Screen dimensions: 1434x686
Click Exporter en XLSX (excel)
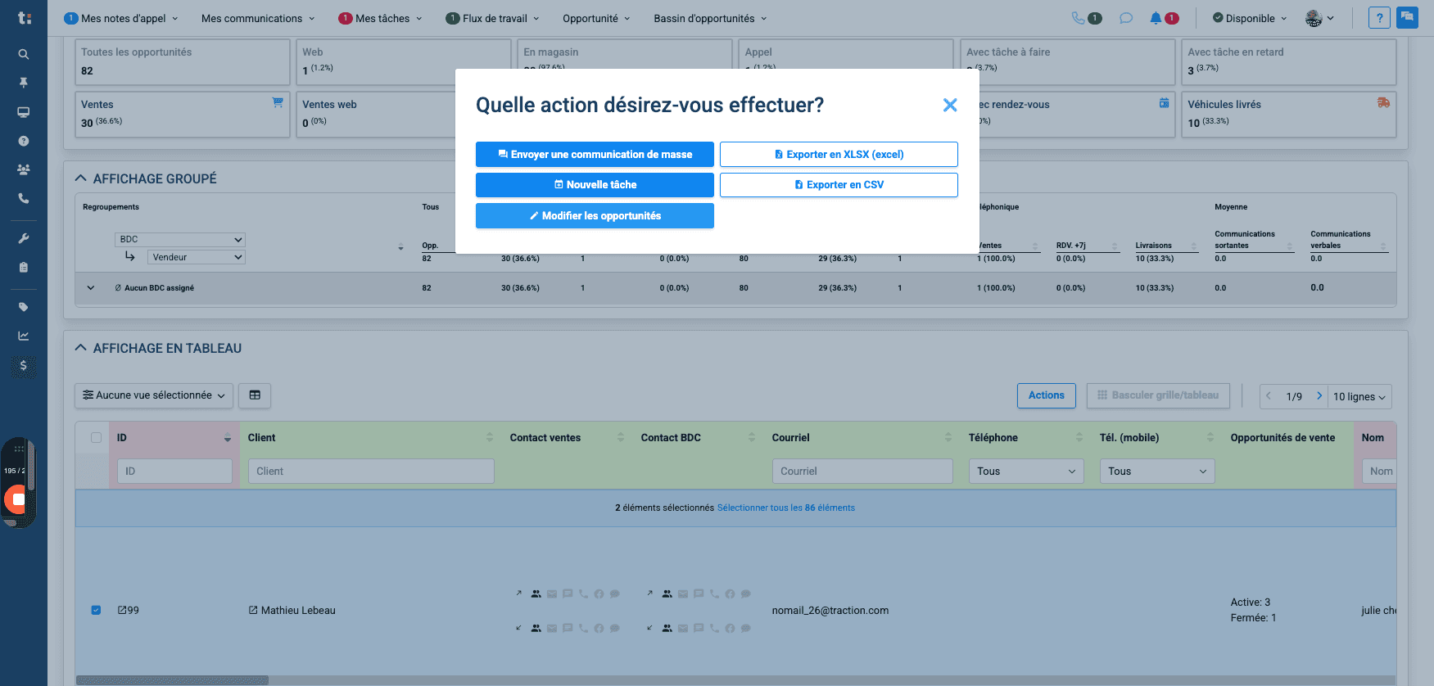(839, 154)
